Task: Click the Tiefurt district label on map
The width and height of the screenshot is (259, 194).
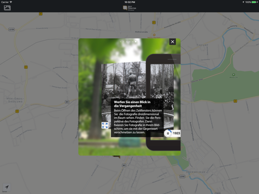Action: pos(202,45)
